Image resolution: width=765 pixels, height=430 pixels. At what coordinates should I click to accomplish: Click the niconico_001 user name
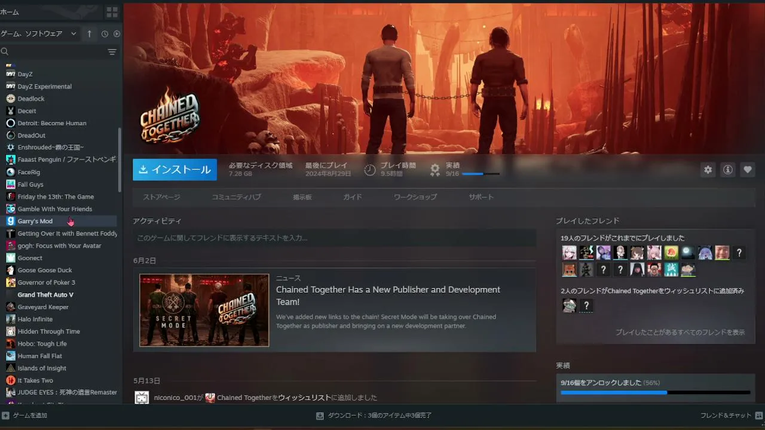tap(175, 398)
